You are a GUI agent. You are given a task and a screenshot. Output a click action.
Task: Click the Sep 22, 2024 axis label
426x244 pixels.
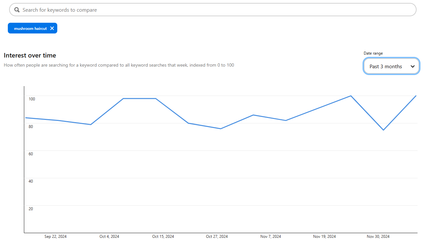(x=56, y=237)
